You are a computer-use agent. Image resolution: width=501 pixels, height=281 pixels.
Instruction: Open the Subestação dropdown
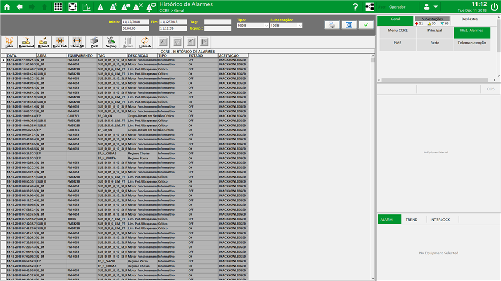286,25
